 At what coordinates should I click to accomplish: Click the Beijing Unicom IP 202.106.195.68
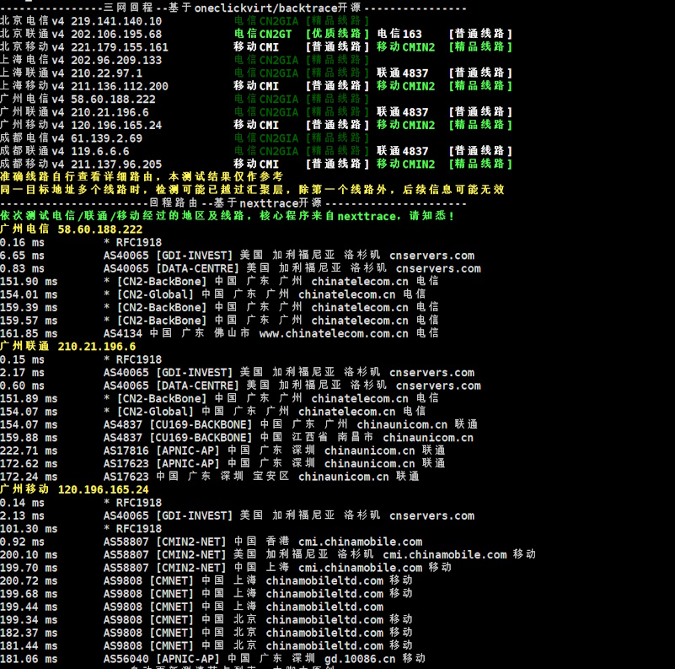tap(116, 34)
